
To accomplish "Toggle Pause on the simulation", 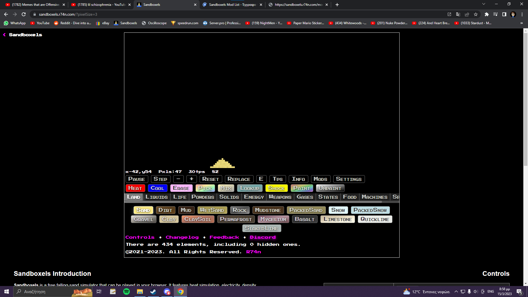I will 137,179.
